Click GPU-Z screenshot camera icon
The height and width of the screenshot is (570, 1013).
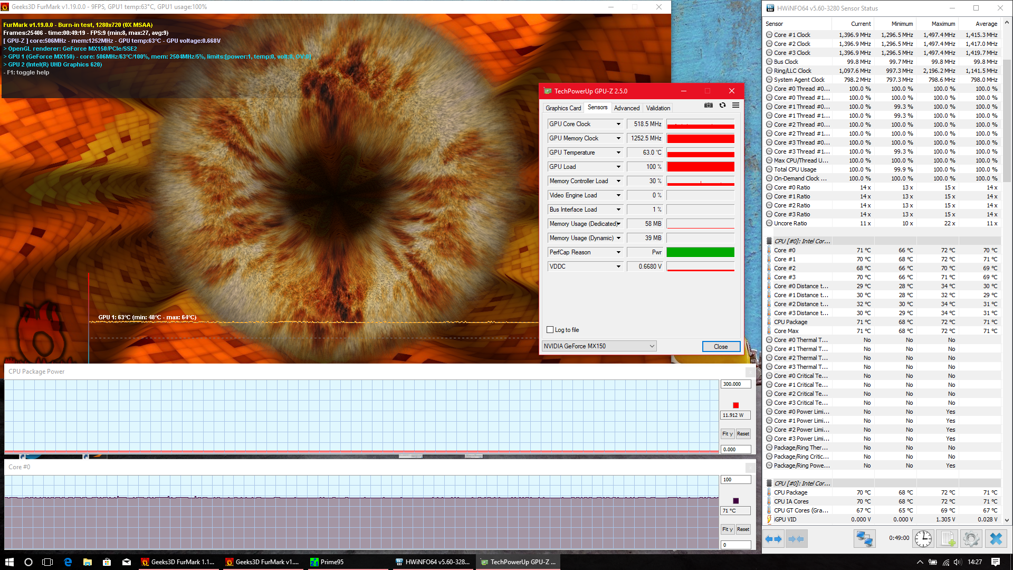point(709,106)
